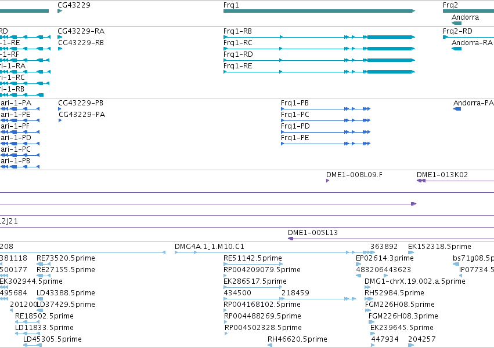Select the ari-1-PD protein feature
This screenshot has width=494, height=348.
coord(20,144)
